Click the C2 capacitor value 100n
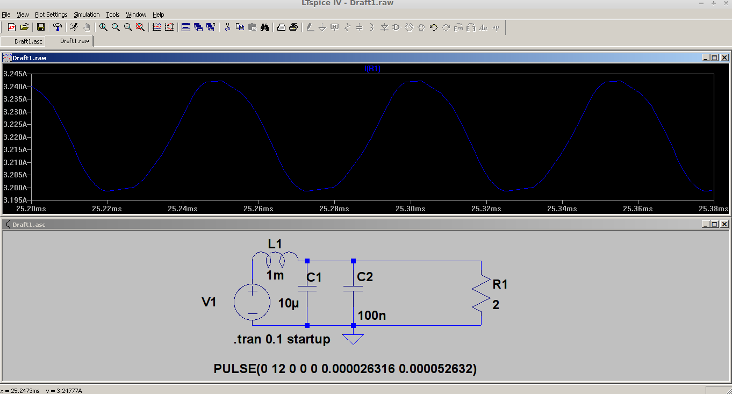 click(371, 316)
